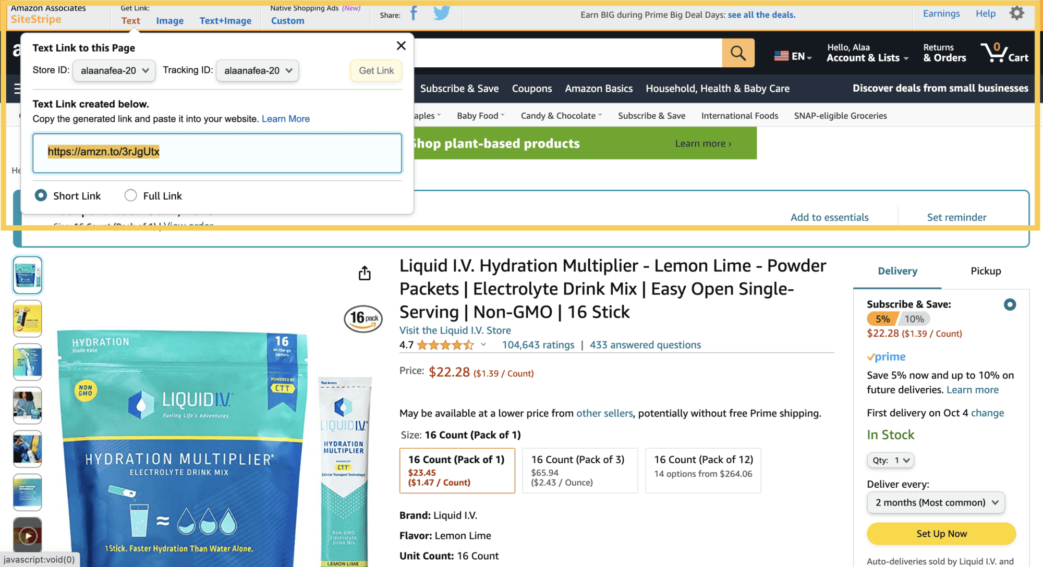Click the product share icon
Screen dimensions: 1043x567
[365, 273]
